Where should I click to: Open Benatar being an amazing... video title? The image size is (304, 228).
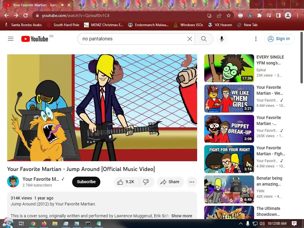coord(269,181)
